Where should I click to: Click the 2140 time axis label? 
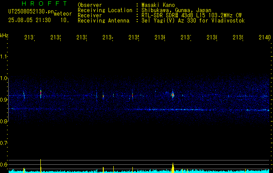point(265,38)
